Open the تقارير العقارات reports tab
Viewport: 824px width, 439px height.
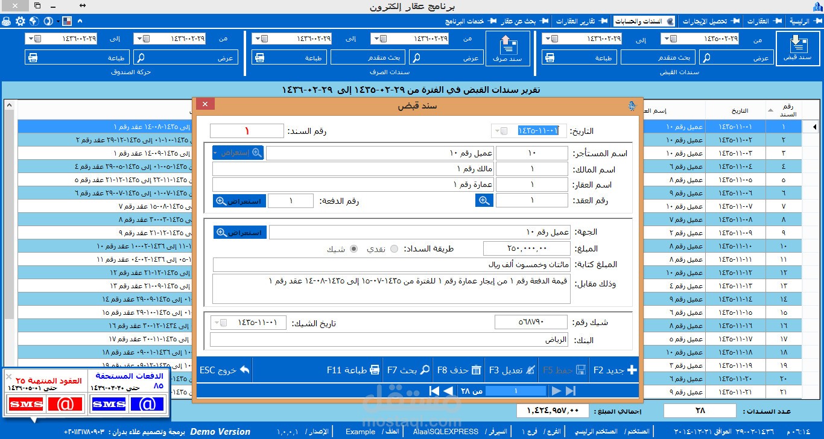click(582, 21)
